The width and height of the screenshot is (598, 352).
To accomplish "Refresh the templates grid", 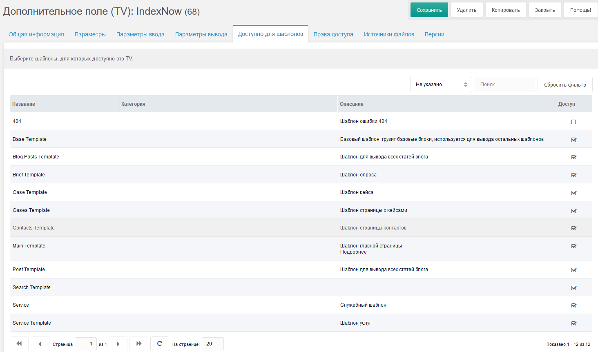I will (160, 344).
